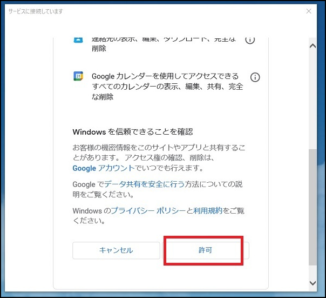Open the 利用規約 link
Viewport: 326px width, 298px height.
click(x=207, y=210)
